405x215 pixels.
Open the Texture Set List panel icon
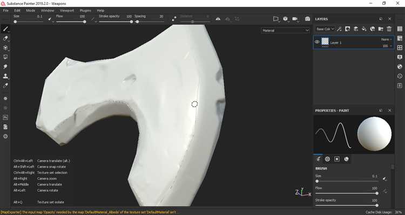[400, 29]
